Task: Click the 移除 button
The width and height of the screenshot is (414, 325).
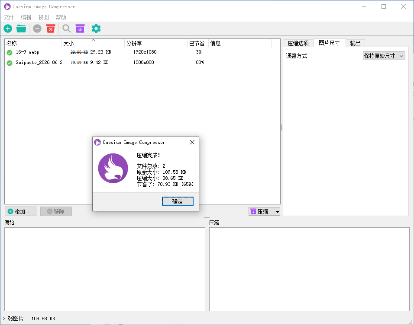Action: coord(56,211)
